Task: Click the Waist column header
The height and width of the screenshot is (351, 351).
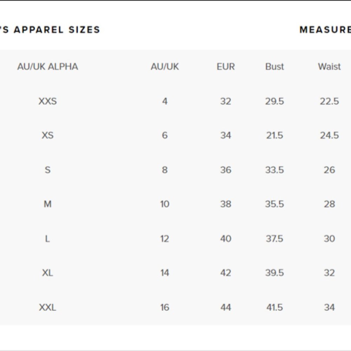Action: click(329, 67)
